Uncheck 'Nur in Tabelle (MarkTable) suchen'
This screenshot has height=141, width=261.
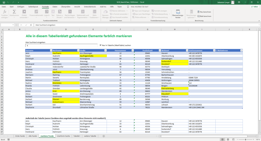101,45
